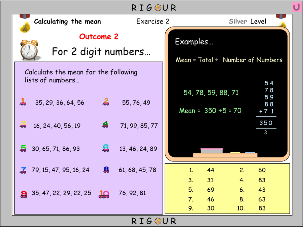
Task: Click the alarm clock icon
Action: click(29, 50)
